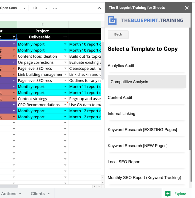Select the Internal Linking template
195x198 pixels.
pos(147,114)
